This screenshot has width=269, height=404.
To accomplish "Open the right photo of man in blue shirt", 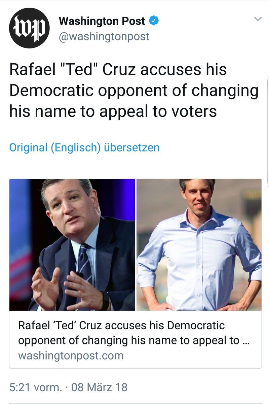I will (x=199, y=245).
